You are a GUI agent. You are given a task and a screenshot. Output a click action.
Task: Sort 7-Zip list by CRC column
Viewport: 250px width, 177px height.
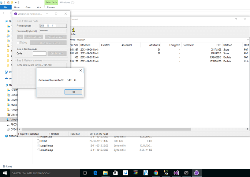click(212, 45)
